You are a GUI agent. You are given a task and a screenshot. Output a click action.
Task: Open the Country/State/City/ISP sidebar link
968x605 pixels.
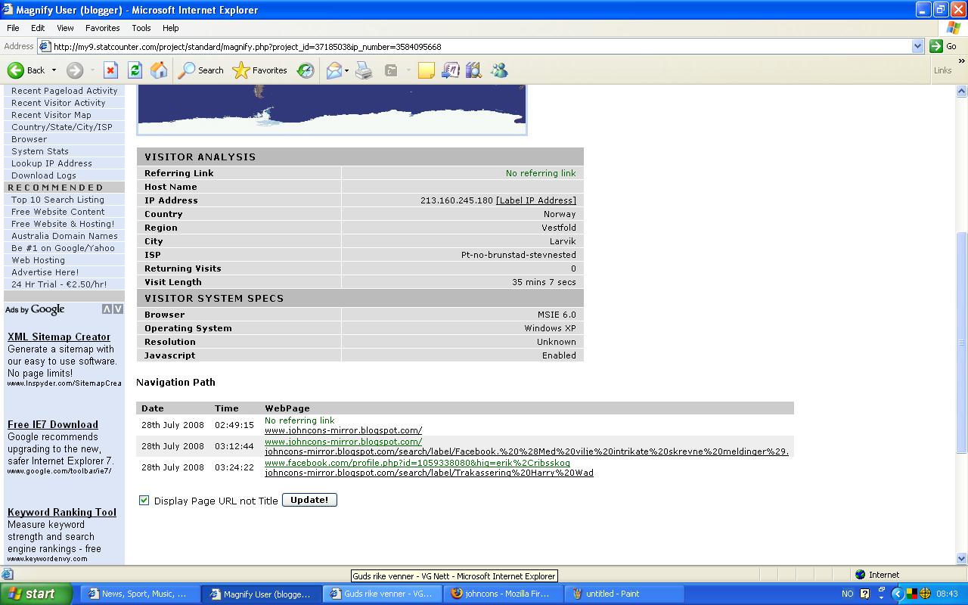[62, 127]
